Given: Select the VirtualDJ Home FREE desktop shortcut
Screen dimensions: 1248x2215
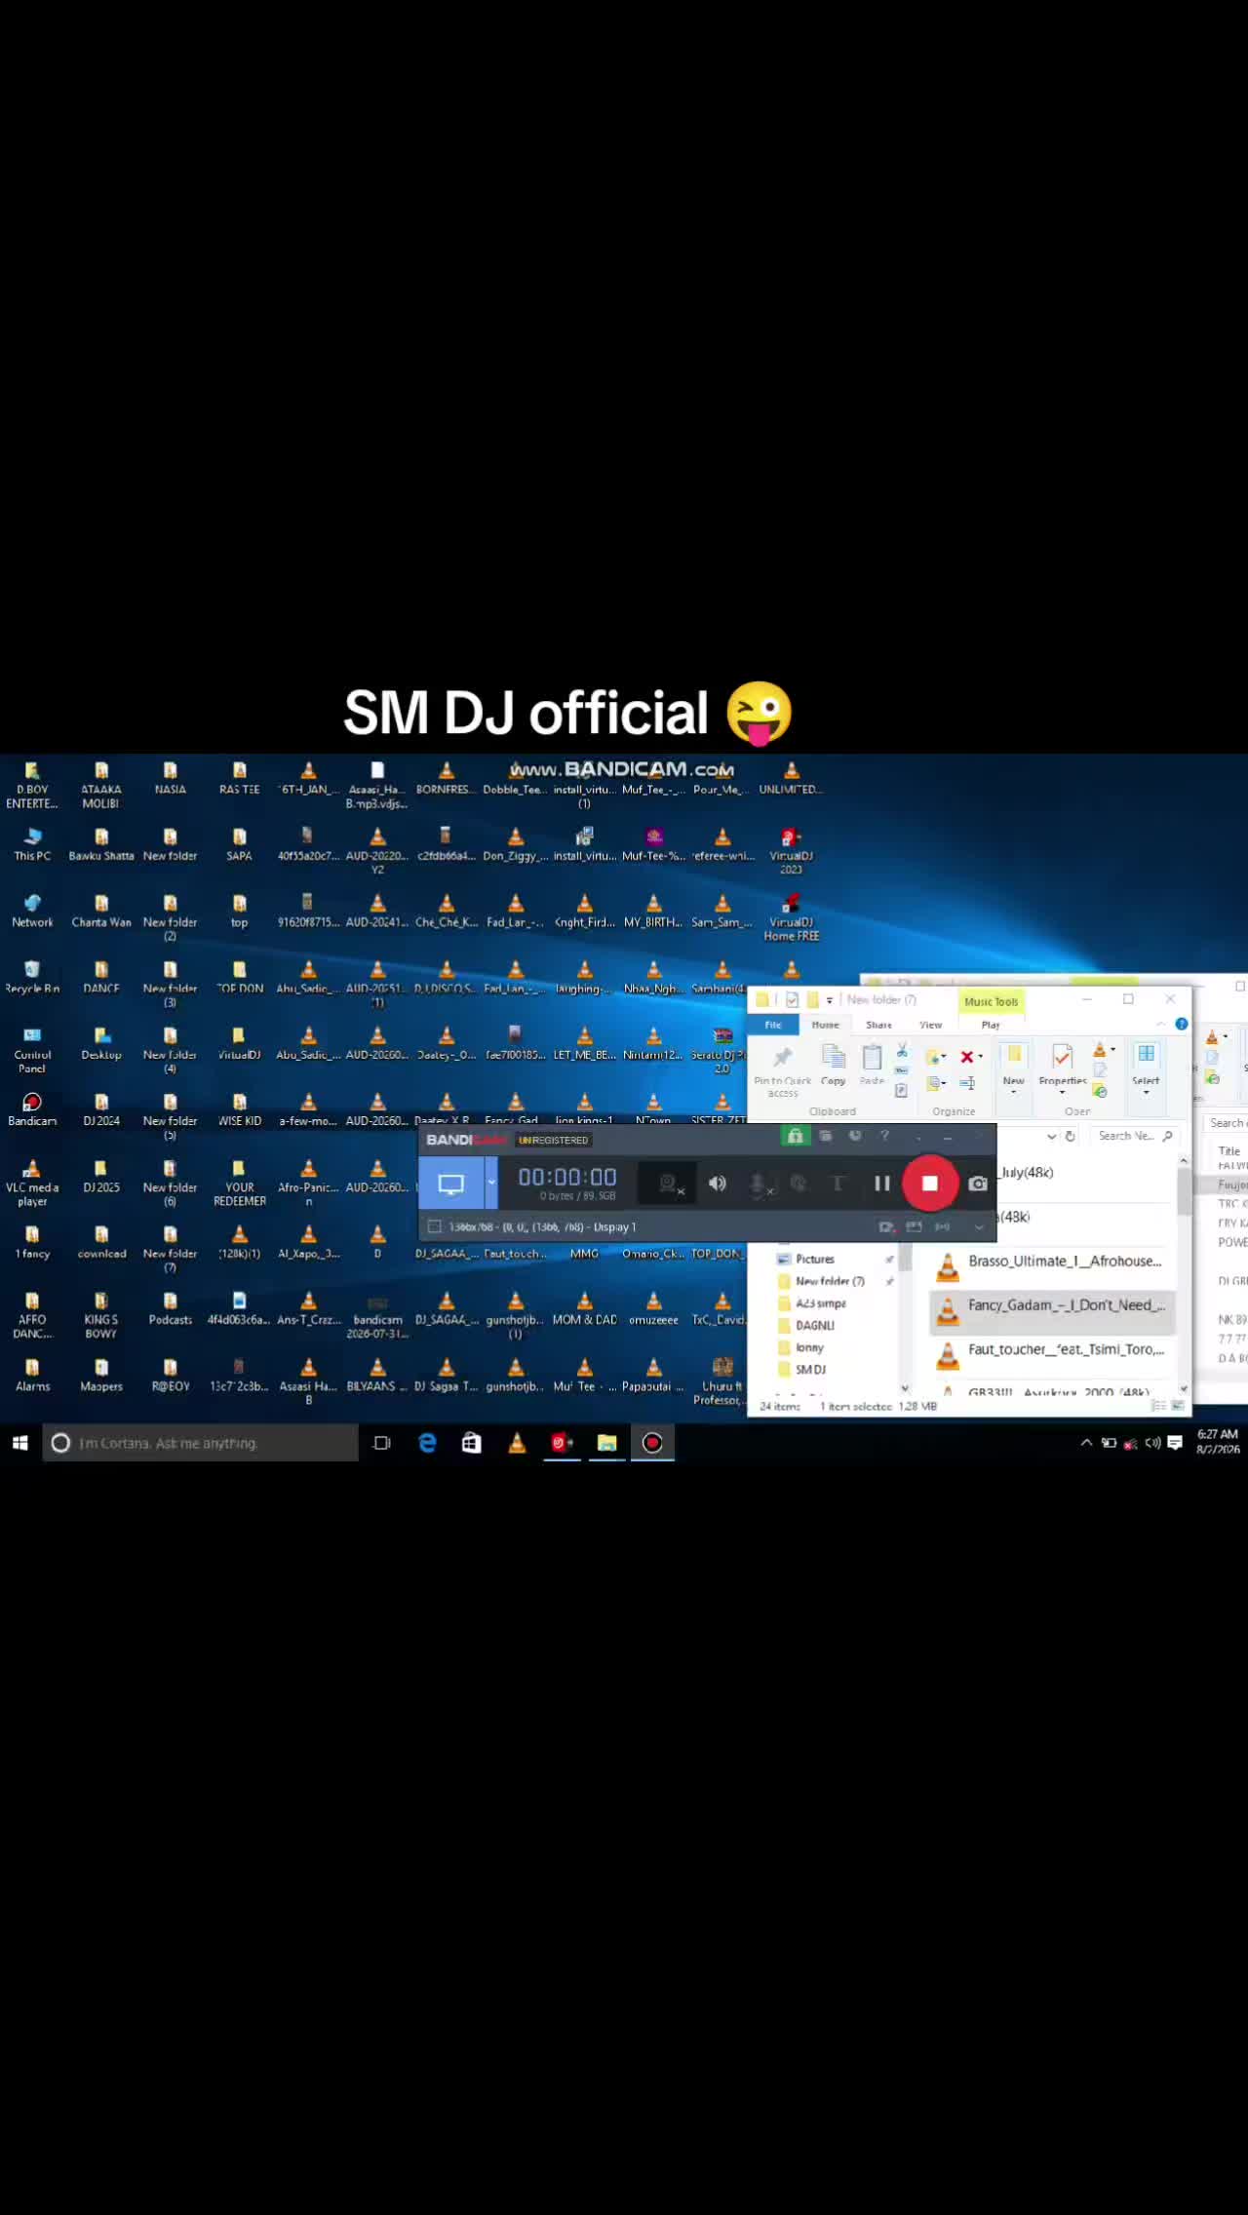Looking at the screenshot, I should coord(791,916).
